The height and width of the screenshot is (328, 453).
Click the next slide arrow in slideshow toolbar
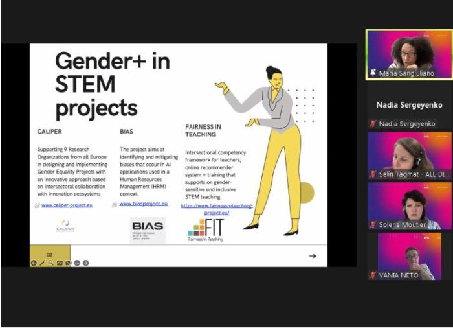(x=85, y=263)
